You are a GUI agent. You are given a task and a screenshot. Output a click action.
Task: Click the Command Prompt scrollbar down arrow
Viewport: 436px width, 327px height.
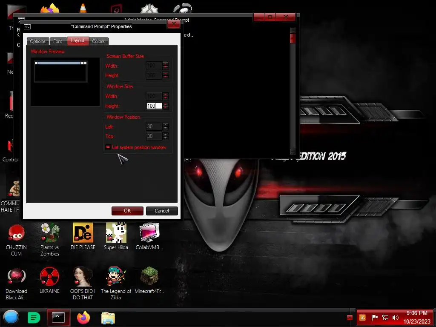tap(293, 152)
